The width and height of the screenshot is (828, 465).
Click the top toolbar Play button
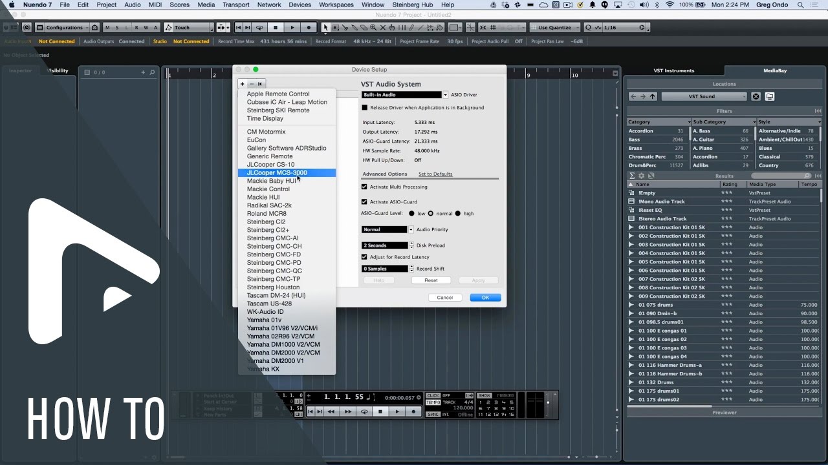[x=292, y=28]
